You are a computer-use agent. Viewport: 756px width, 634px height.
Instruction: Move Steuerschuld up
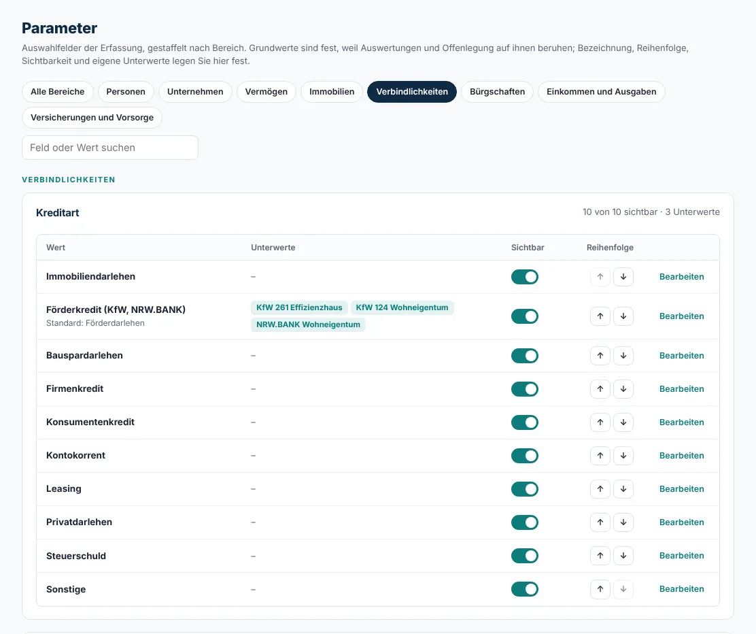[x=600, y=556]
